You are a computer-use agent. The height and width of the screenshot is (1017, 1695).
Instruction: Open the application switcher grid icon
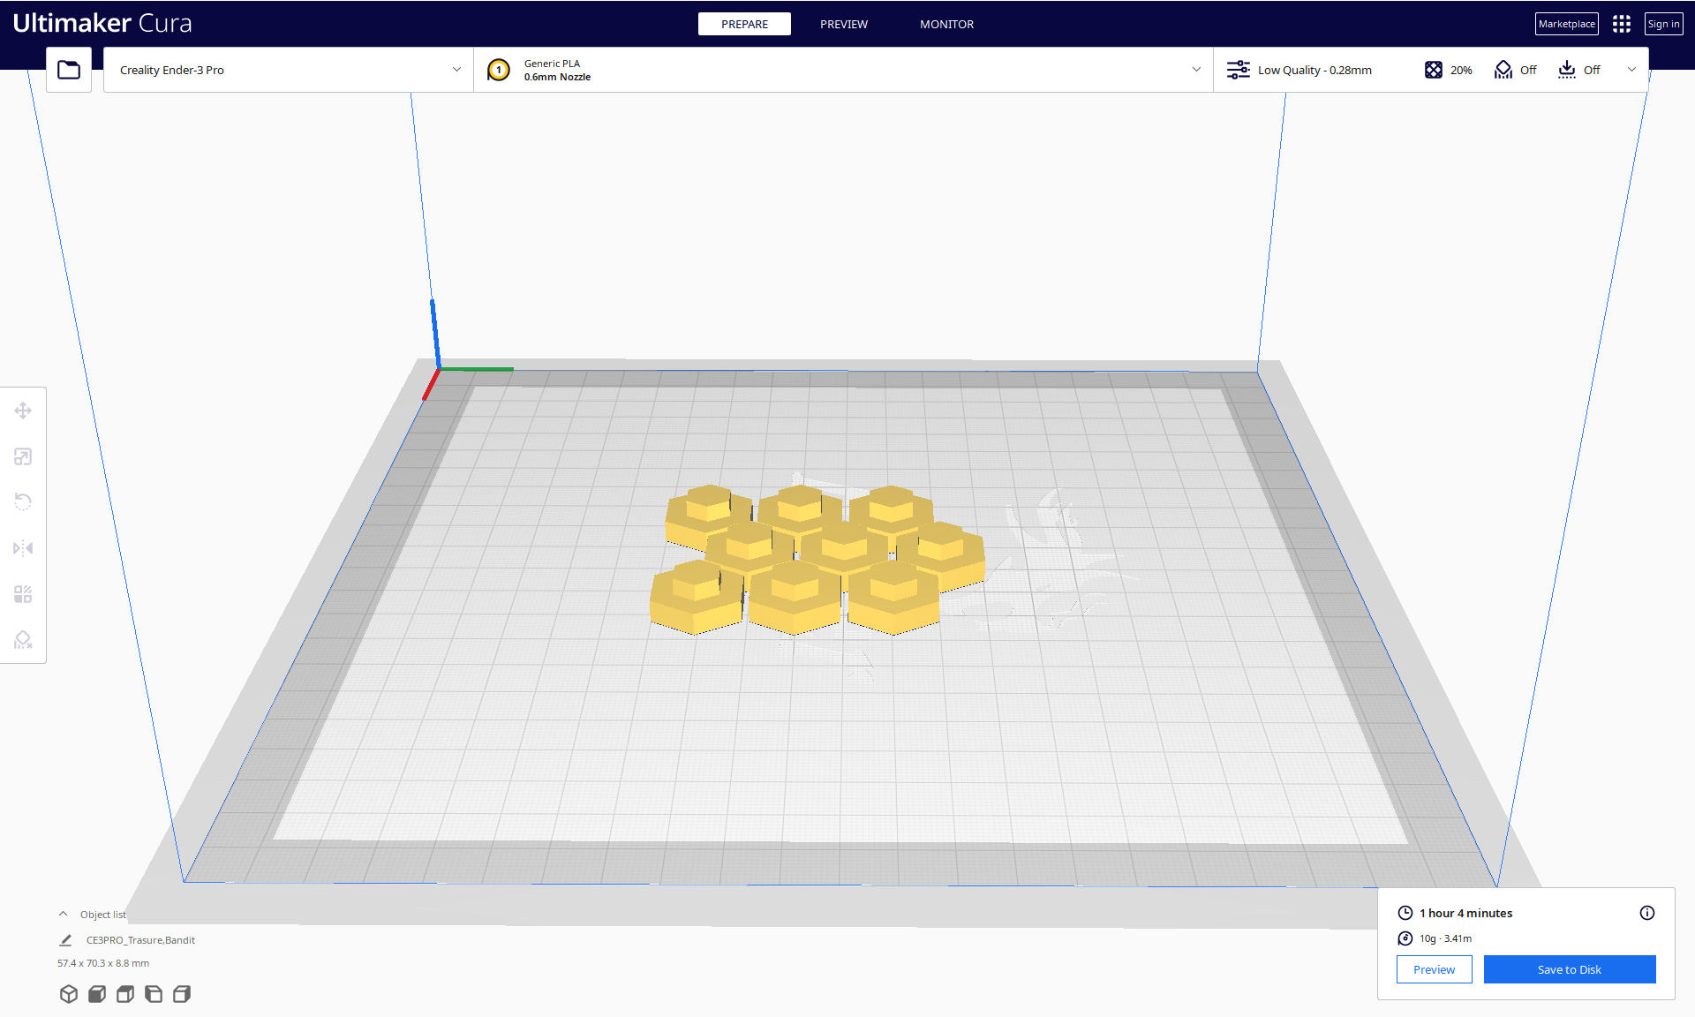pos(1622,24)
